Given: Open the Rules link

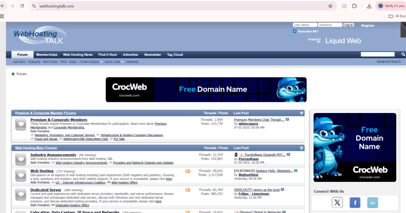Looking at the screenshot, I should [73, 62].
